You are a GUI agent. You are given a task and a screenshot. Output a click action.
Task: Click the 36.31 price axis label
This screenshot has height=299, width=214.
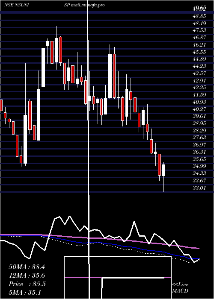(x=199, y=152)
